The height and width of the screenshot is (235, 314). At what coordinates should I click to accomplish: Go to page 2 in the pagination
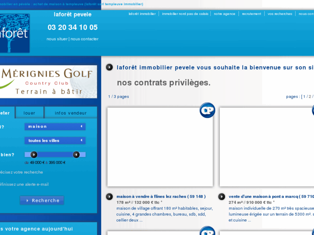pos(310,97)
